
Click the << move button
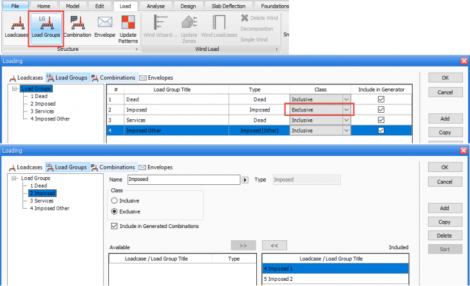pyautogui.click(x=274, y=245)
